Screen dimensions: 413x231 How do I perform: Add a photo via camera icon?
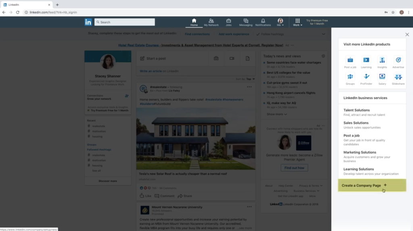(x=216, y=58)
